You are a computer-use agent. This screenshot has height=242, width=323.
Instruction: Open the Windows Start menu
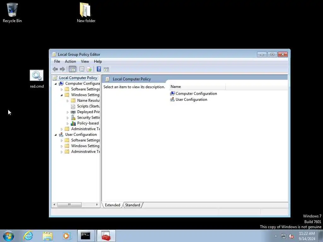(x=9, y=236)
